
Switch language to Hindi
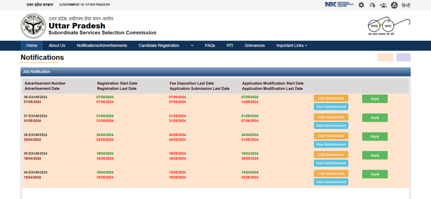[x=406, y=5]
